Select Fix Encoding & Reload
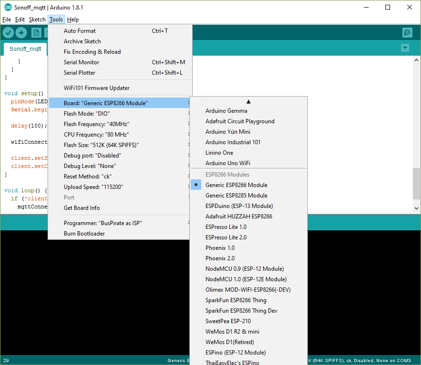Image resolution: width=421 pixels, height=365 pixels. [x=120, y=52]
